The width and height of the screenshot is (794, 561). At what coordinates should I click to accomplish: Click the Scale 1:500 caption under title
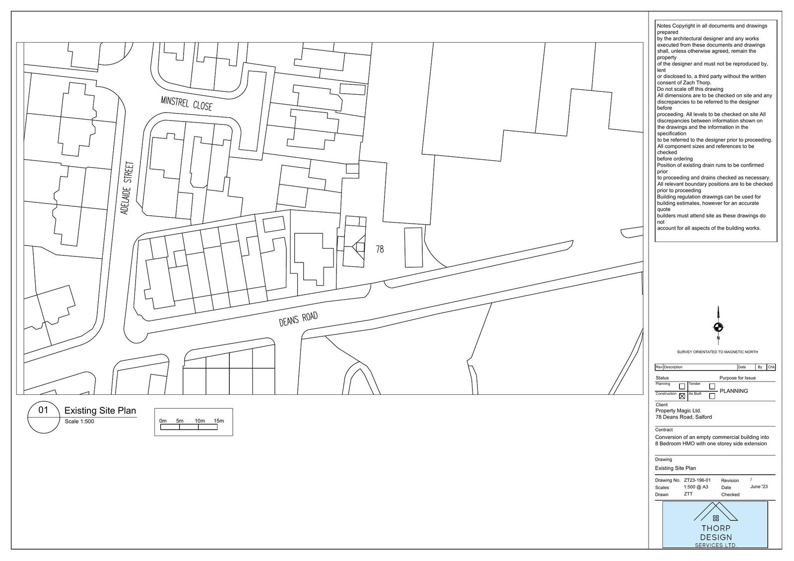tap(79, 422)
